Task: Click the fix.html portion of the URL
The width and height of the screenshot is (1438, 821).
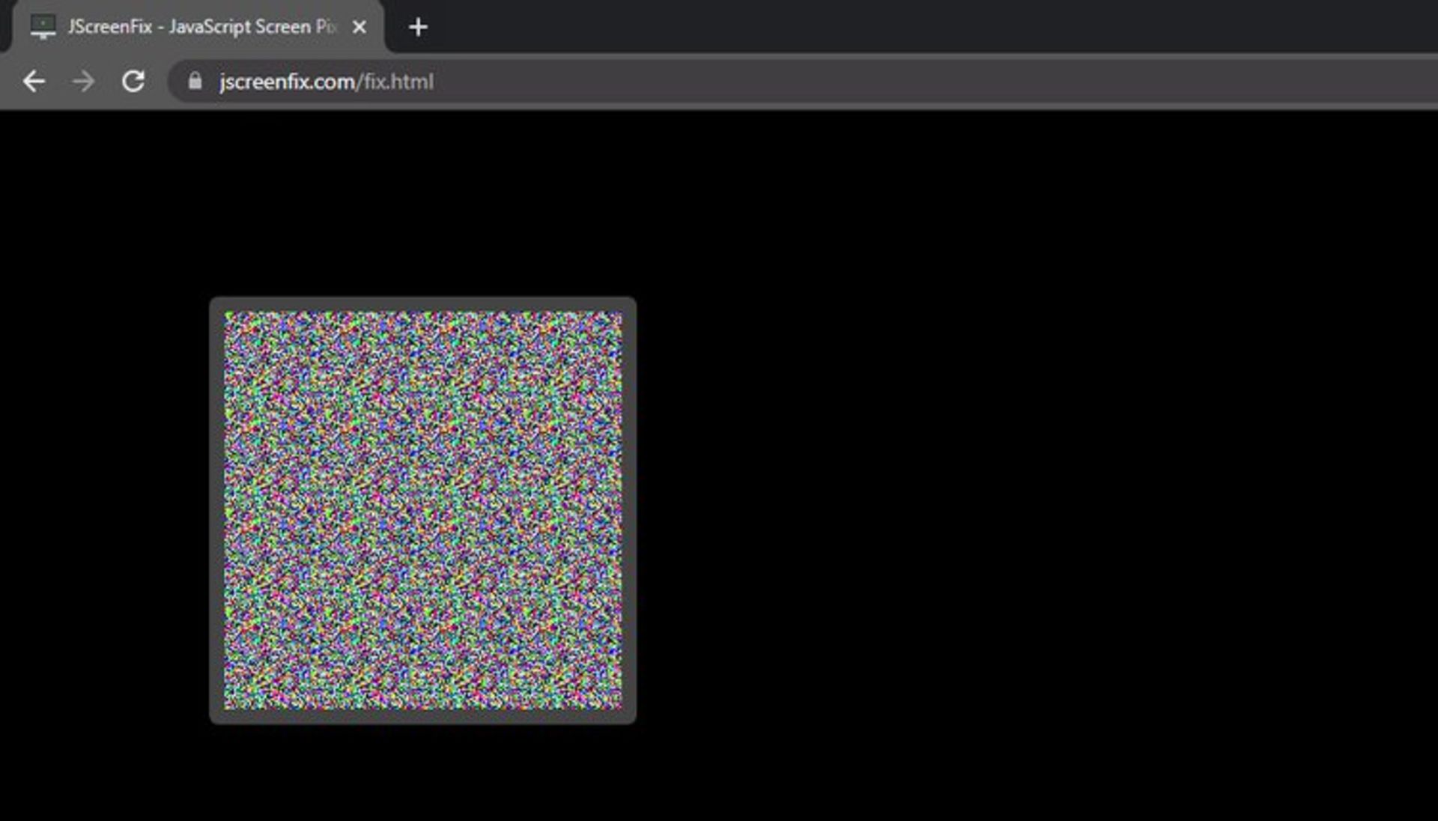Action: [x=397, y=82]
